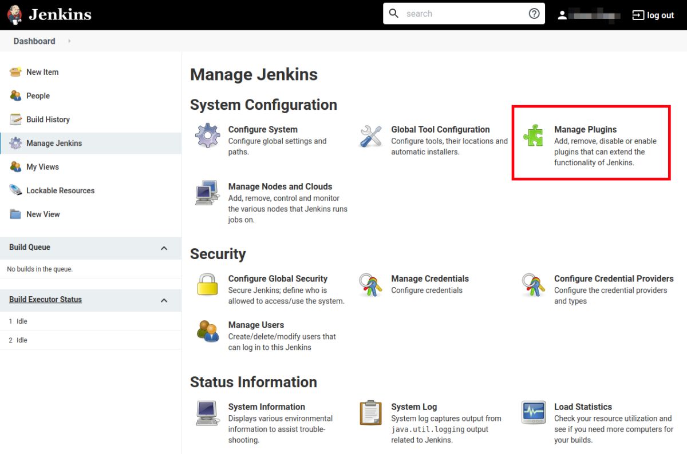Select executor row '2 Idle'
The image size is (687, 454).
(90, 340)
